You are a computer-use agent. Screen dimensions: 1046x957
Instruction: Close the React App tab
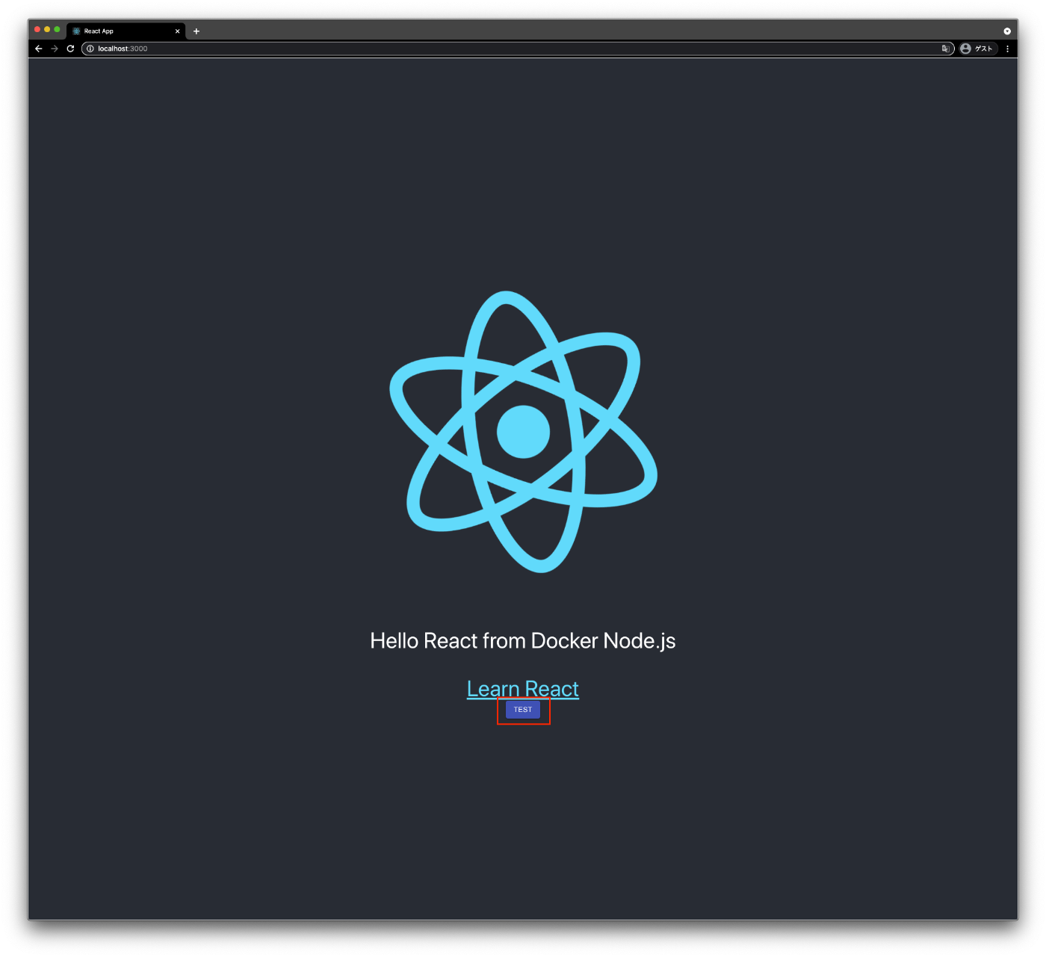point(178,31)
